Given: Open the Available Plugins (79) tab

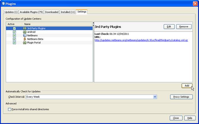Looking at the screenshot, I should click(x=31, y=12).
